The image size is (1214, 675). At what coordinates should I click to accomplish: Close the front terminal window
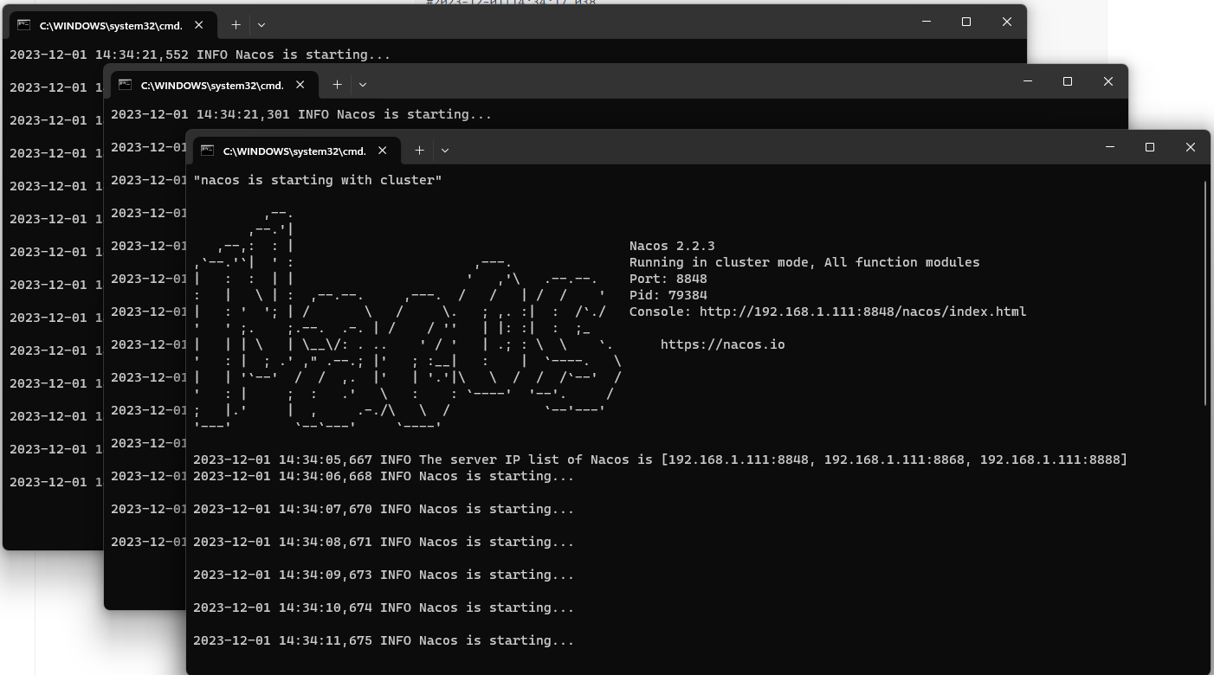coord(1190,147)
